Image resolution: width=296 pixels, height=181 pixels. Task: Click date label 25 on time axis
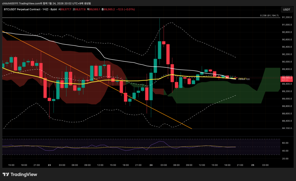[x=253, y=165]
